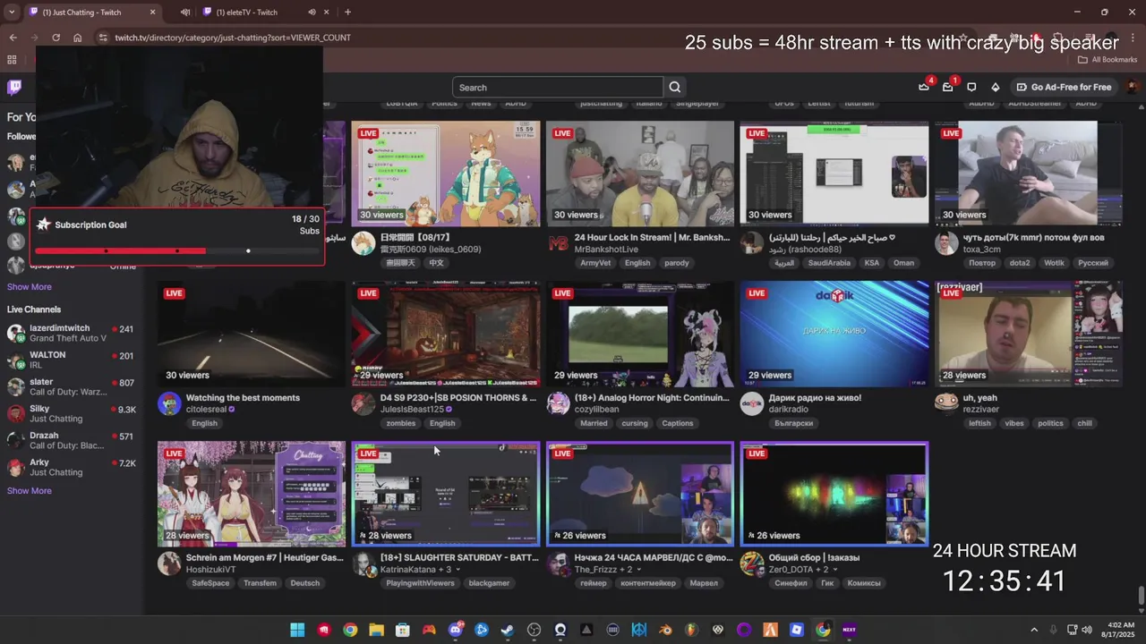Open Blender from the taskbar
Screen dimensions: 1146x644
(x=665, y=630)
